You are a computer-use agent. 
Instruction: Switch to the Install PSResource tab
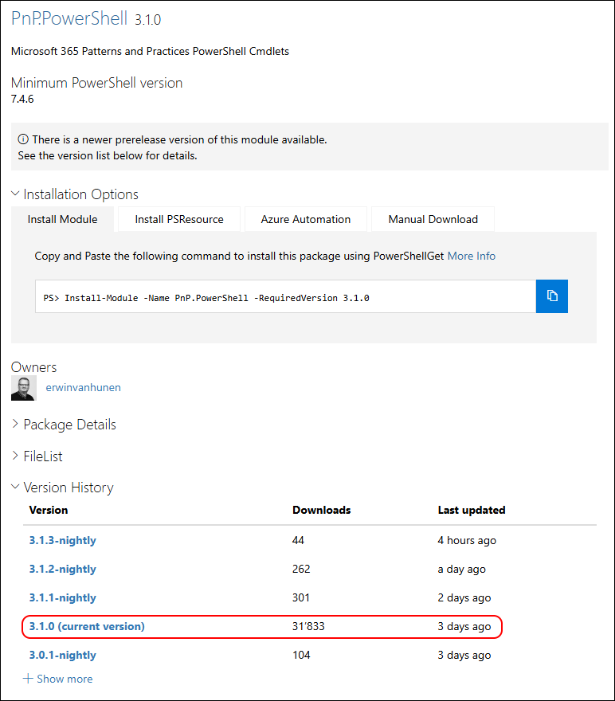pyautogui.click(x=179, y=220)
